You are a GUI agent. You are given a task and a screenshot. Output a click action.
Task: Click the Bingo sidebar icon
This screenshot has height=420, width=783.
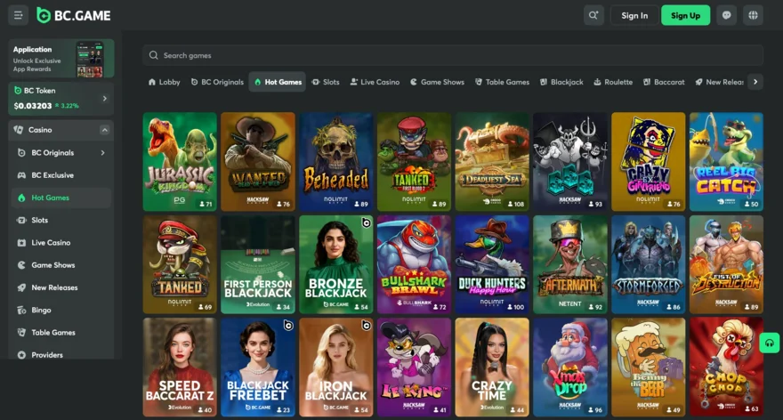click(21, 311)
